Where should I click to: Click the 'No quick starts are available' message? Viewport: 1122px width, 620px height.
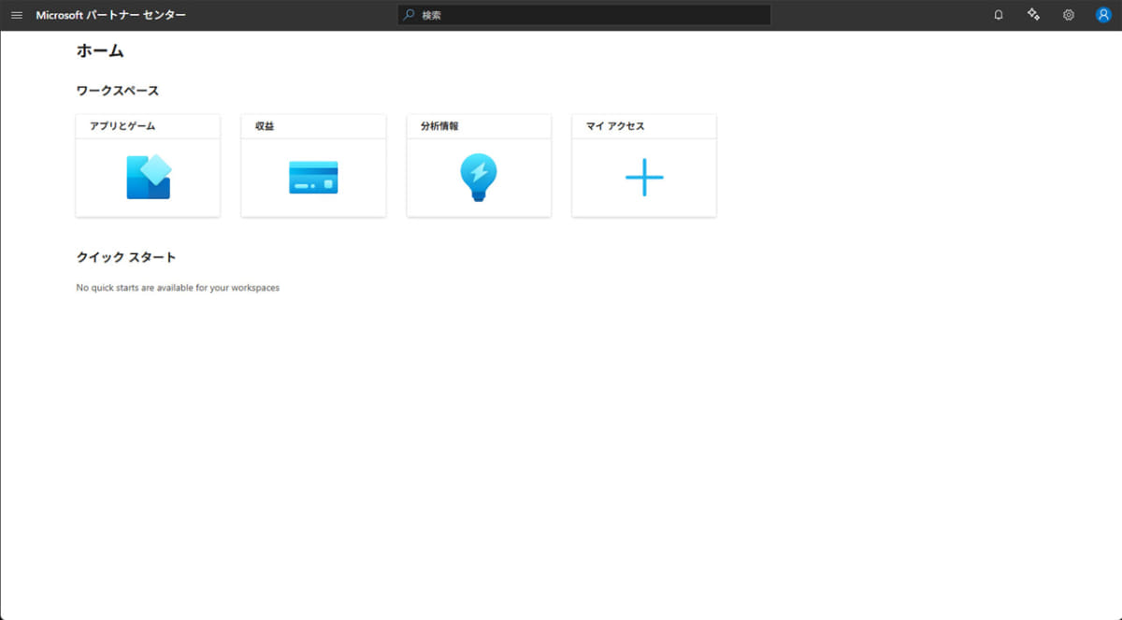[178, 288]
